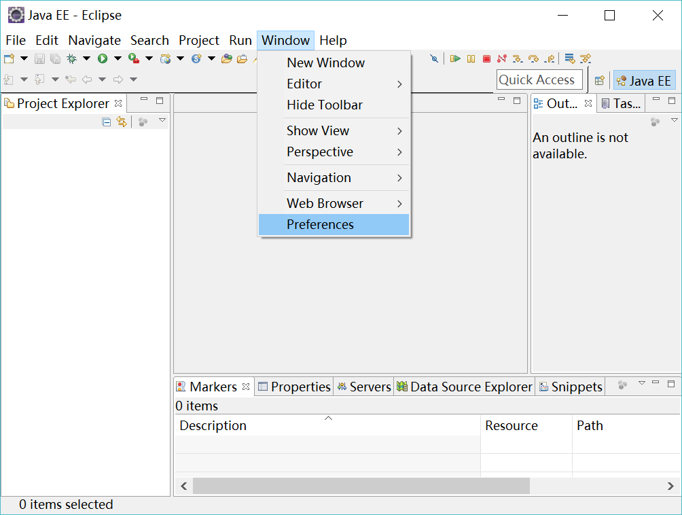The image size is (682, 515).
Task: Click the Step Into arrow icon
Action: click(x=518, y=58)
